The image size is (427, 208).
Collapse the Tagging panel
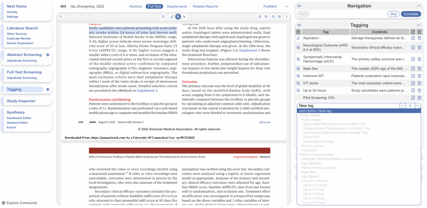click(x=419, y=25)
